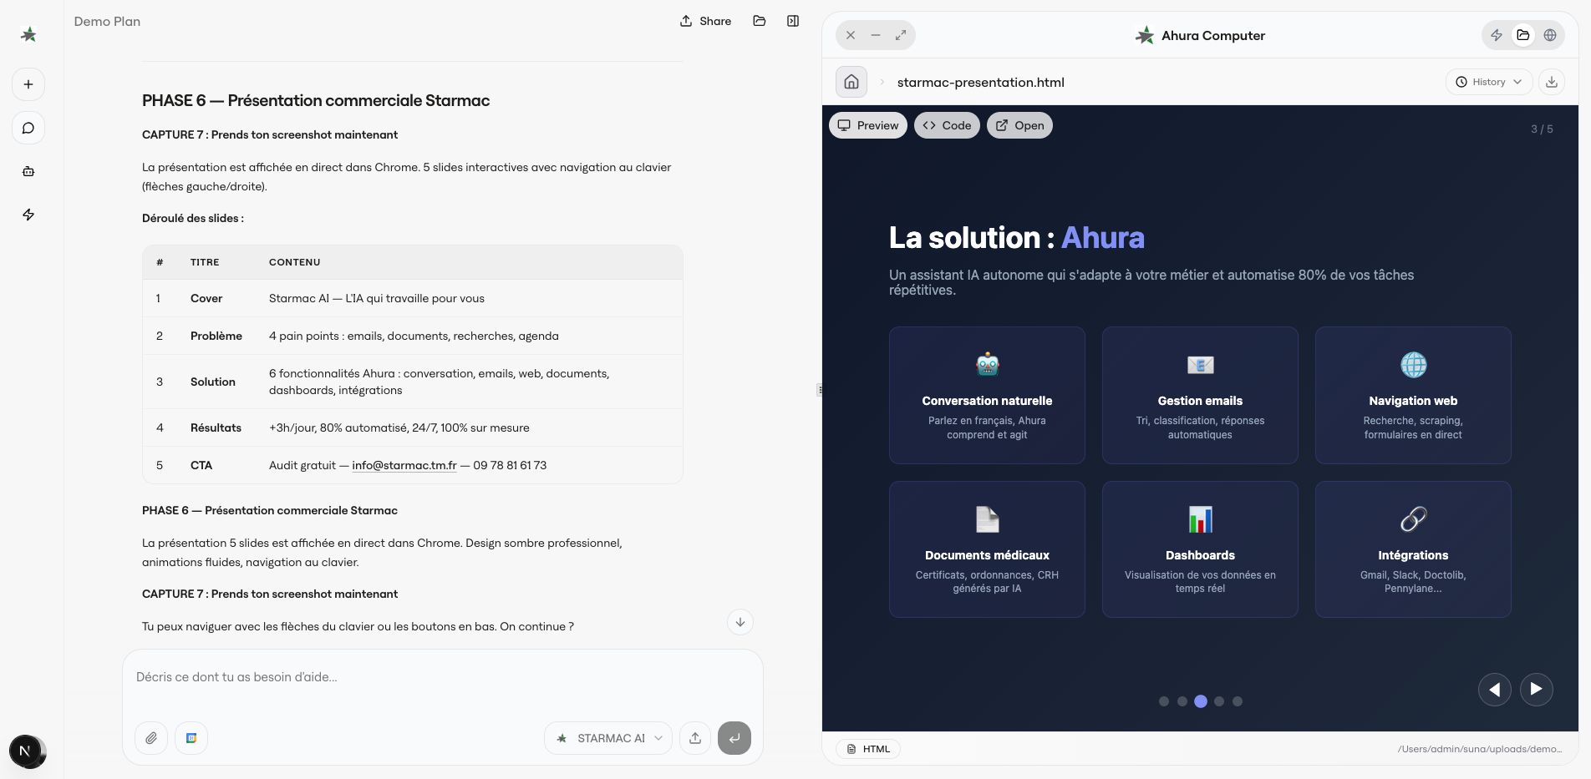Click starmac-presentation.html breadcrumb

click(x=981, y=82)
